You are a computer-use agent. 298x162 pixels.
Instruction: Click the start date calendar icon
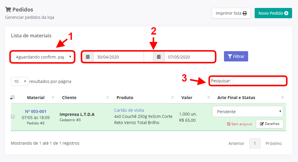[88, 57]
